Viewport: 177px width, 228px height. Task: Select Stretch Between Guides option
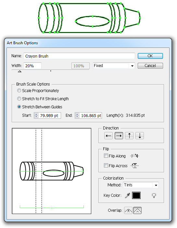click(19, 107)
